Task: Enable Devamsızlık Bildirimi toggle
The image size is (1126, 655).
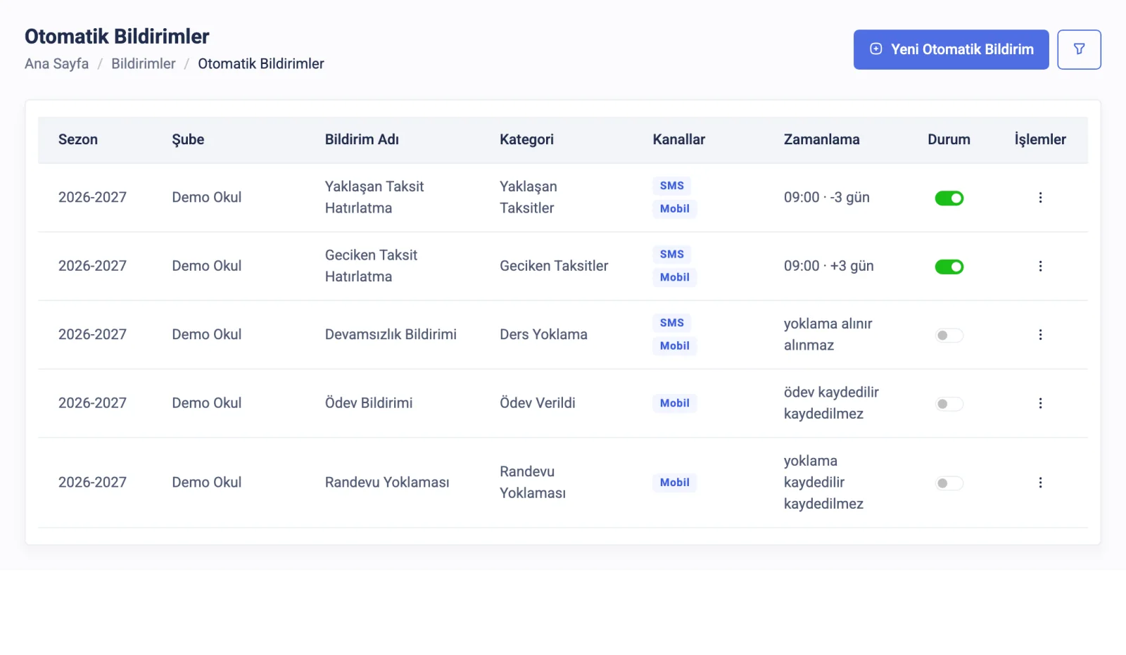Action: [x=949, y=335]
